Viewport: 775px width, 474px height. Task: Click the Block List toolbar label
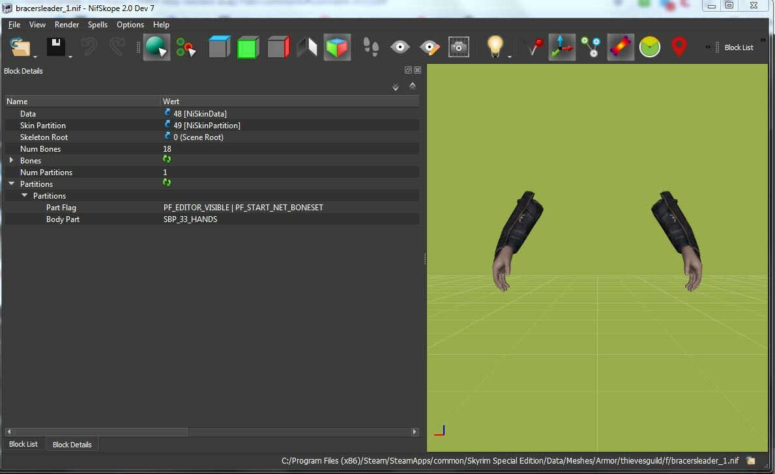click(x=739, y=48)
